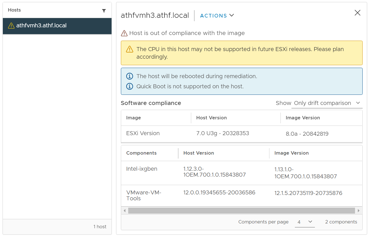368x237 pixels.
Task: Open the VMware-VM-Tools component details
Action: (x=143, y=195)
